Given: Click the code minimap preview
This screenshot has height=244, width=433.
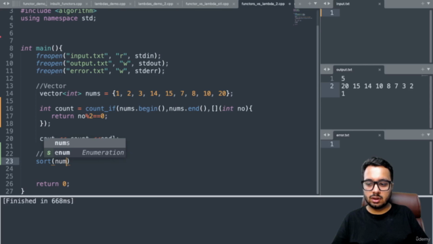Looking at the screenshot, I should 302,17.
